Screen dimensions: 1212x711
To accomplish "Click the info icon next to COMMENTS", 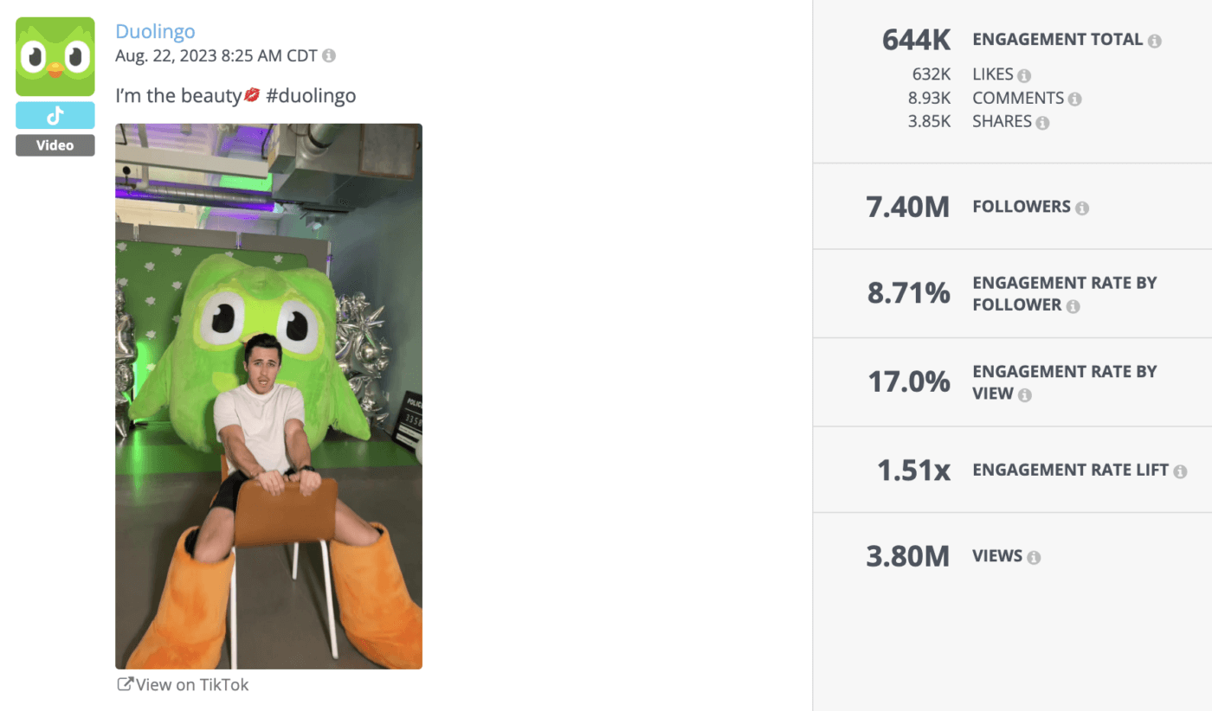I will (1076, 98).
